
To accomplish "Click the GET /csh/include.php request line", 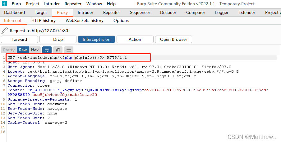I will click(67, 58).
